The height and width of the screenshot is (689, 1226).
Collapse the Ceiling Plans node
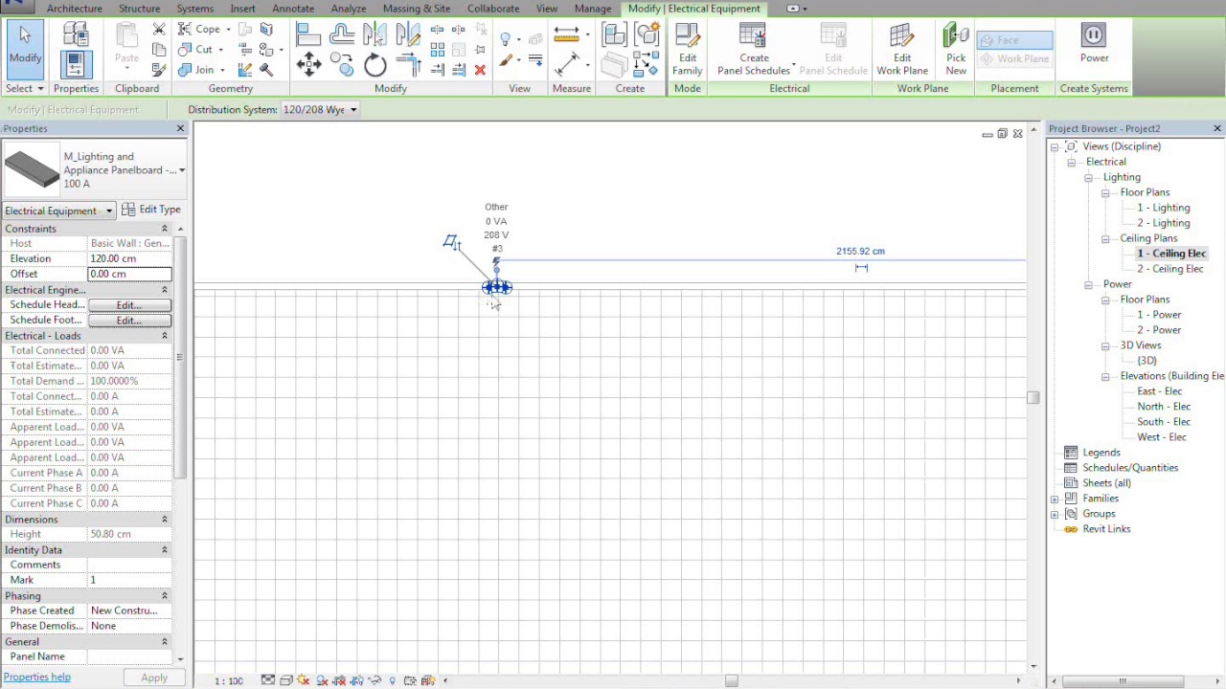[1105, 238]
